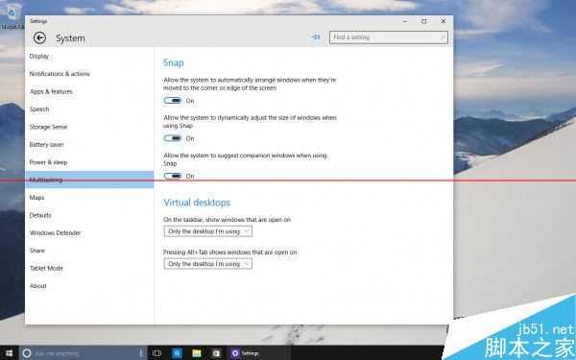Image resolution: width=576 pixels, height=360 pixels.
Task: Open the Alt+Tab windows virtual desktop dropdown
Action: 208,264
